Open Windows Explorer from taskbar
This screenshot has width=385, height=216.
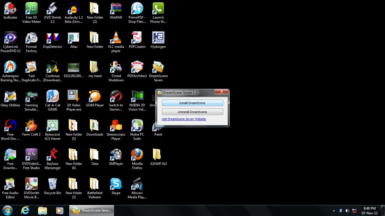point(43,210)
